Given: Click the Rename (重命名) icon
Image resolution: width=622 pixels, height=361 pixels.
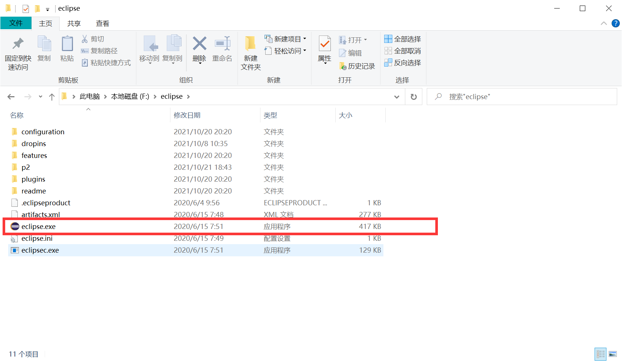Looking at the screenshot, I should (222, 44).
